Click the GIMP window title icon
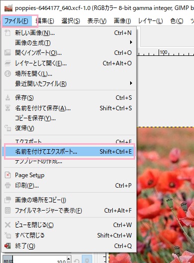Screen dimensions: 194x263 (8, 8)
